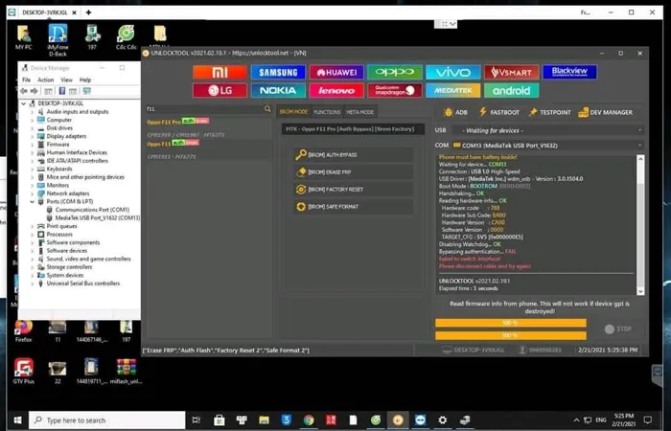Image resolution: width=671 pixels, height=431 pixels.
Task: Click the lower orange progress bar
Action: tap(511, 335)
